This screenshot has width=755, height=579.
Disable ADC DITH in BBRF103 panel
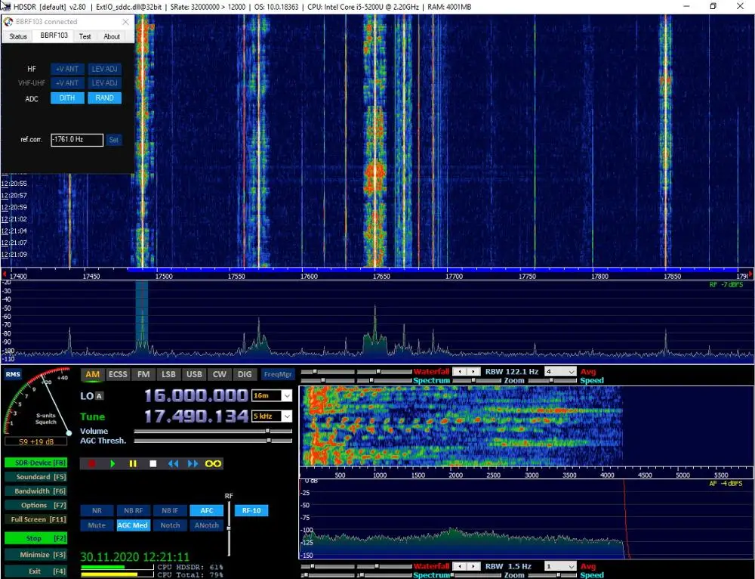pos(67,98)
